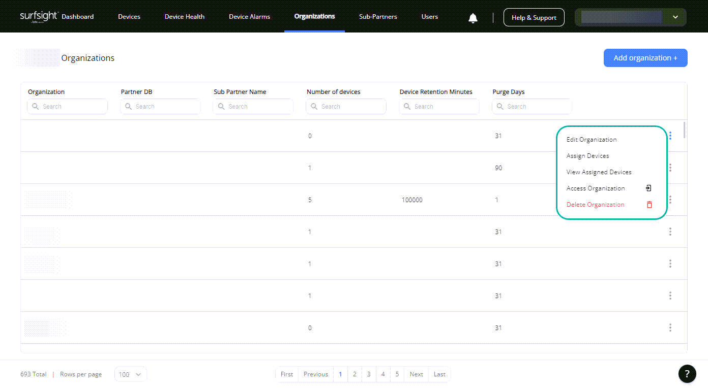
Task: Open the round help question mark
Action: pos(687,374)
